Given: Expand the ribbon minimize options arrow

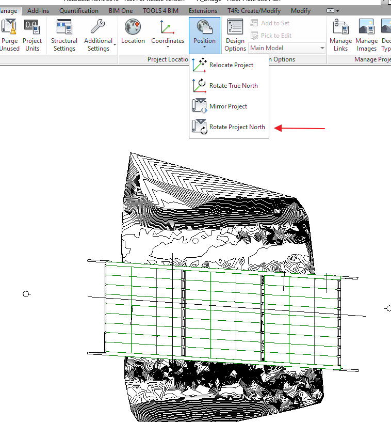Looking at the screenshot, I should coord(337,11).
